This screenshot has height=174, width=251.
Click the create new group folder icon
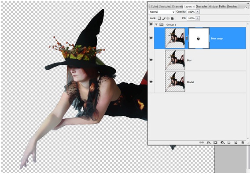pyautogui.click(x=229, y=142)
